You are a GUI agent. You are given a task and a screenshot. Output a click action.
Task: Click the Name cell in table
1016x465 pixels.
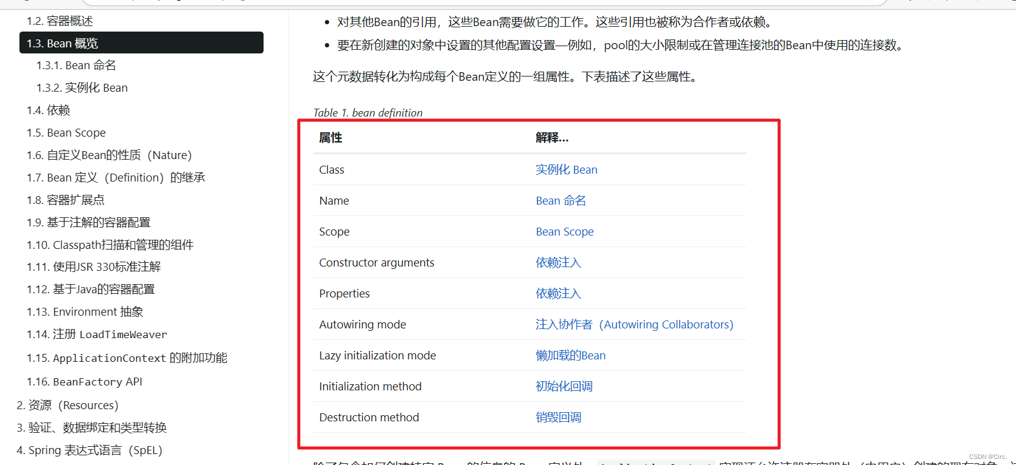334,201
